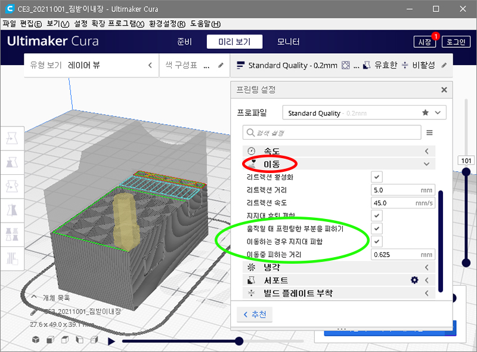Select the Move tool in left toolbar

[x=12, y=138]
